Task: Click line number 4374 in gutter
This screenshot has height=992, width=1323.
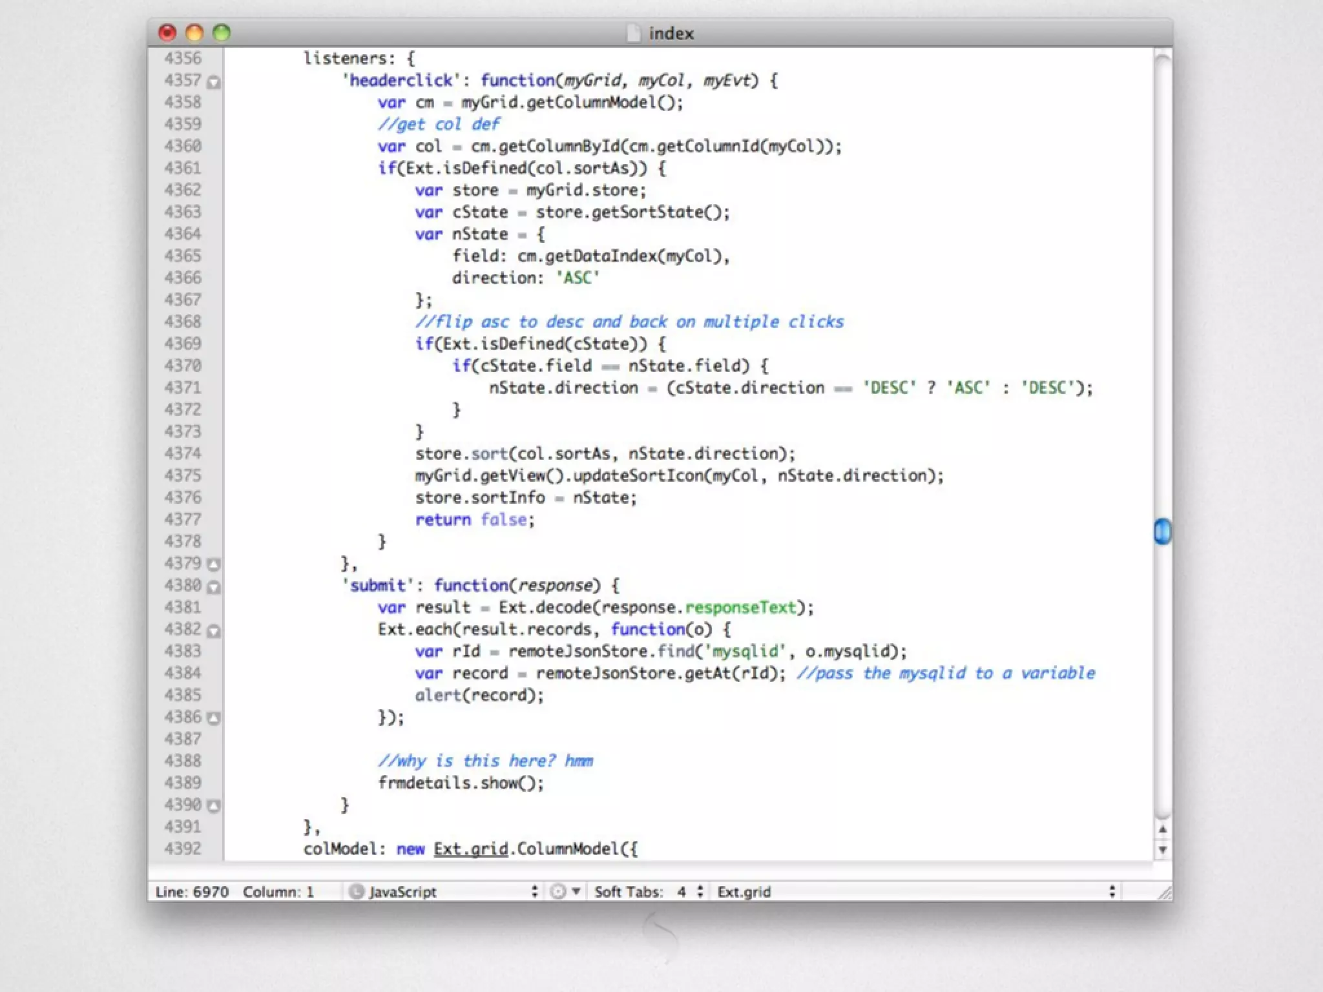Action: click(x=183, y=453)
